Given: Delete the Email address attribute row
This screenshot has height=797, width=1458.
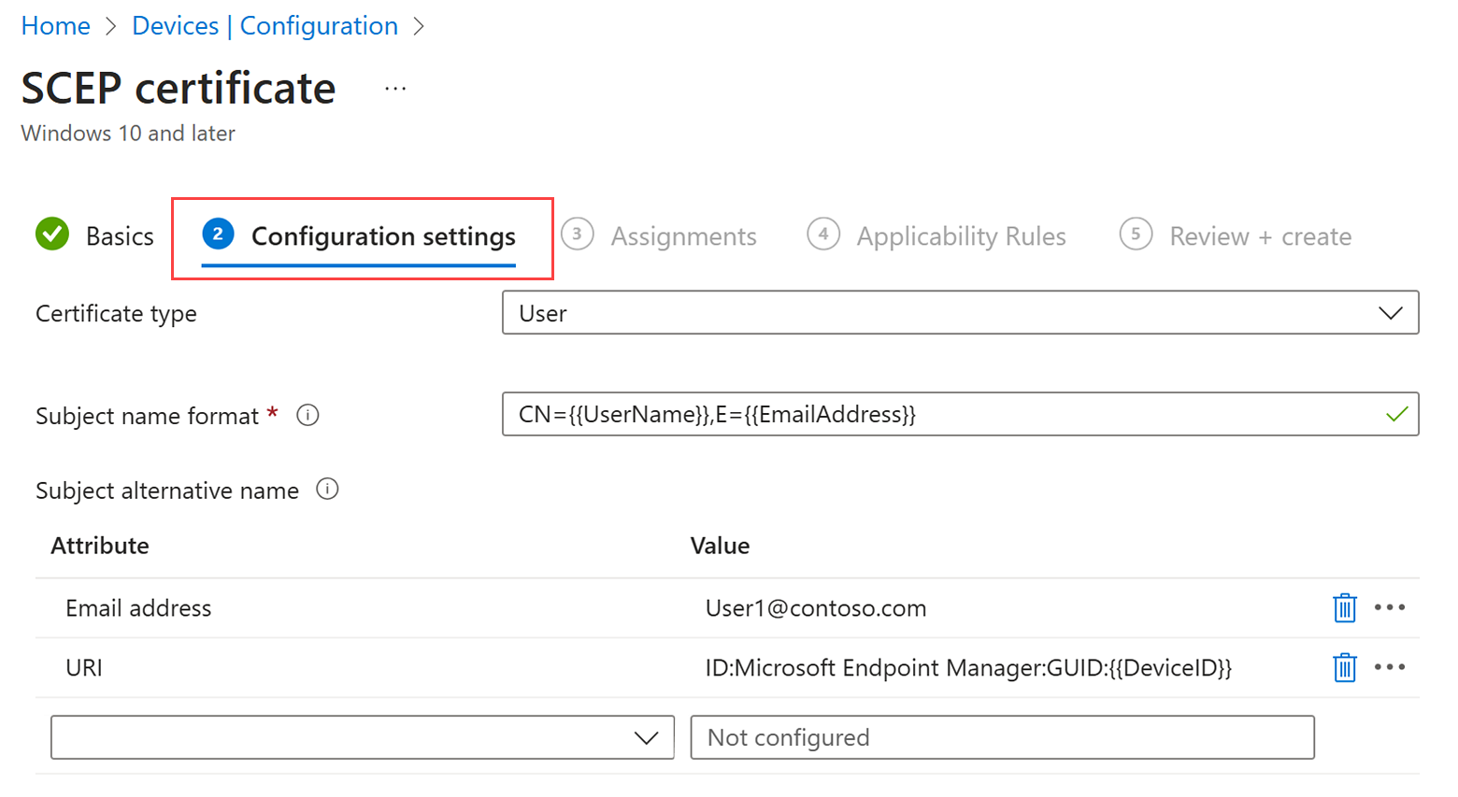Looking at the screenshot, I should tap(1346, 607).
